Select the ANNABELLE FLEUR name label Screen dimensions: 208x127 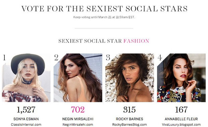click(181, 119)
